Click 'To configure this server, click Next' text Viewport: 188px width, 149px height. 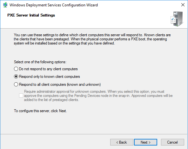coord(40,111)
